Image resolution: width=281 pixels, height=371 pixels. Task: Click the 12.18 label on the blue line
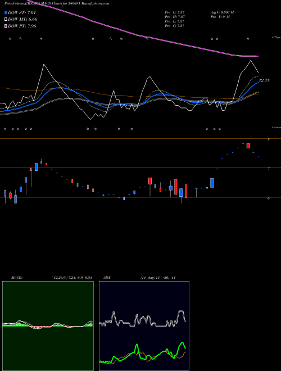click(265, 80)
